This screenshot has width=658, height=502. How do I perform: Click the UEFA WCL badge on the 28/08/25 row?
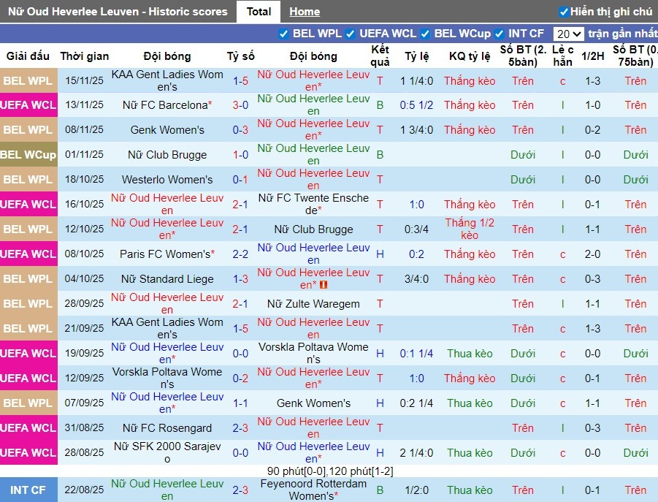[28, 453]
